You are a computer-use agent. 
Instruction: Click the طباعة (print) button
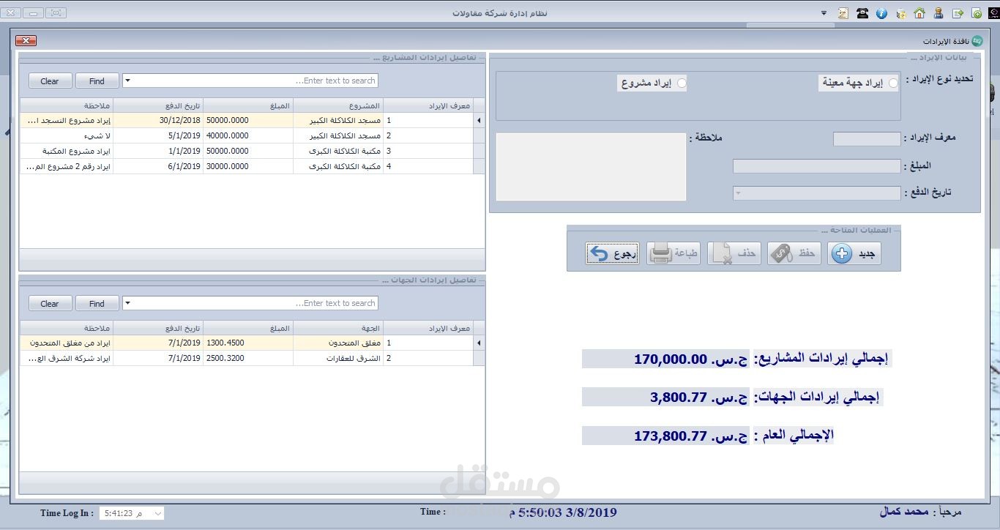click(673, 253)
